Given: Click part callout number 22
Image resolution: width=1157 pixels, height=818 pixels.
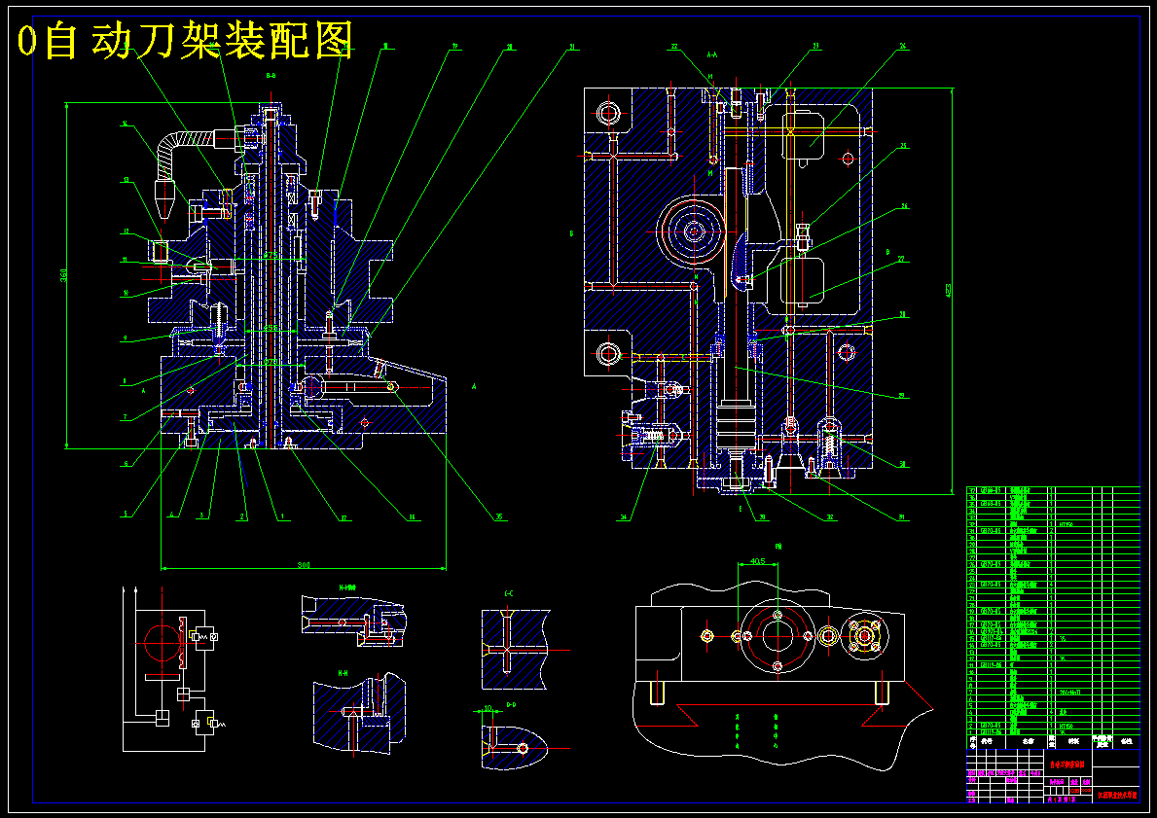Looking at the screenshot, I should [673, 46].
